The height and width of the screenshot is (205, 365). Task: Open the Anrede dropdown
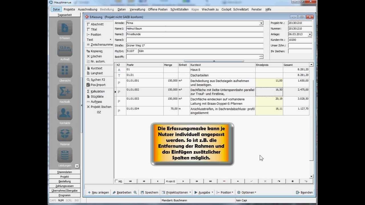(x=261, y=23)
